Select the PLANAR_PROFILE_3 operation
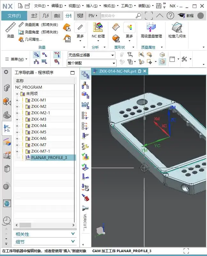Viewport: 207px width, 256px height. coord(49,158)
